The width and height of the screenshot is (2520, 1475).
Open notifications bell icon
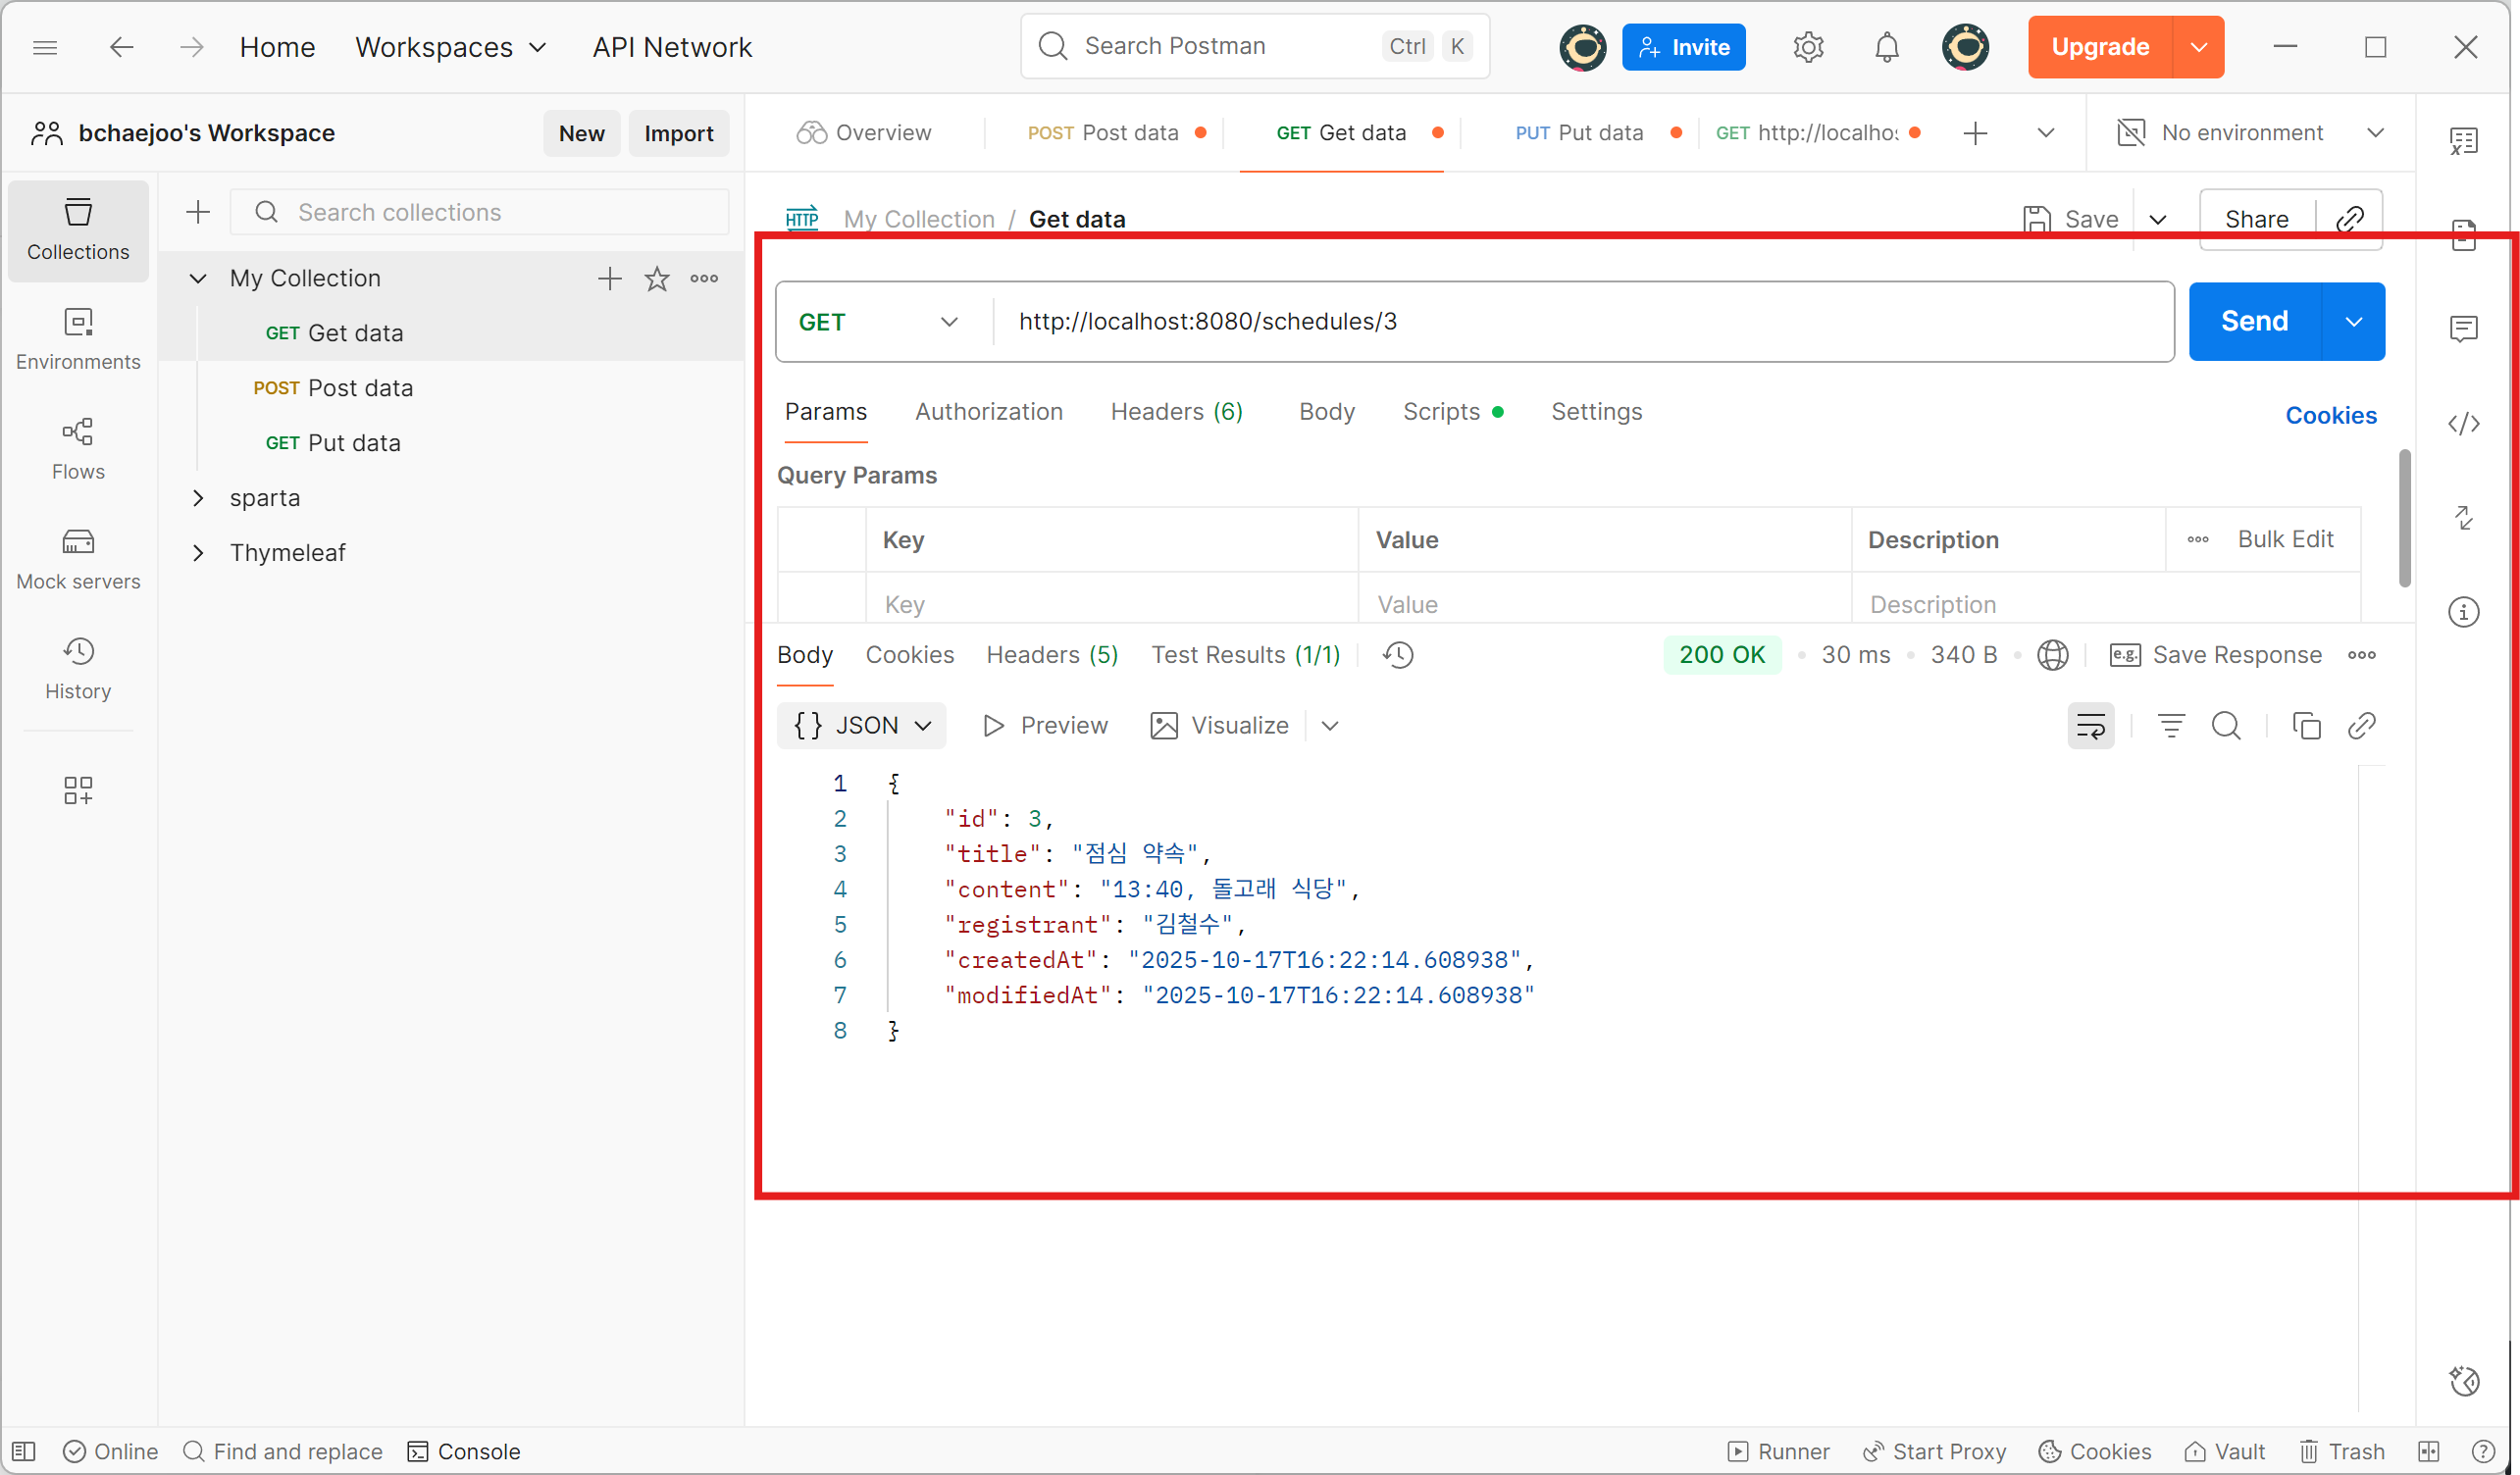click(x=1886, y=47)
